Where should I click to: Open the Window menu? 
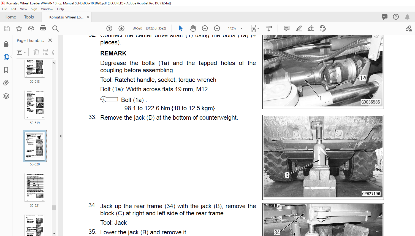[x=47, y=9]
